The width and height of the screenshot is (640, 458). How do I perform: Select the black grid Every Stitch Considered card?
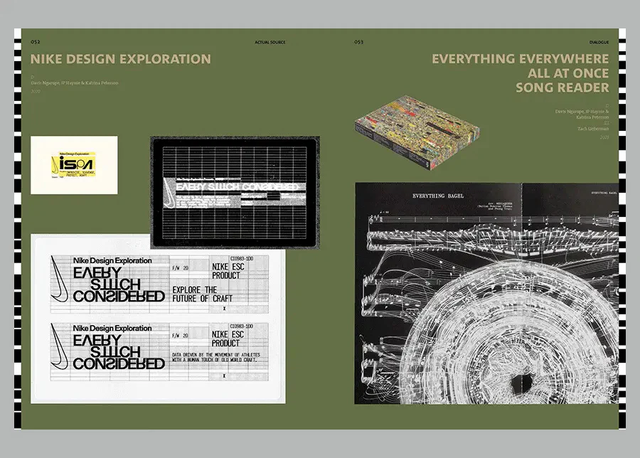[x=235, y=192]
